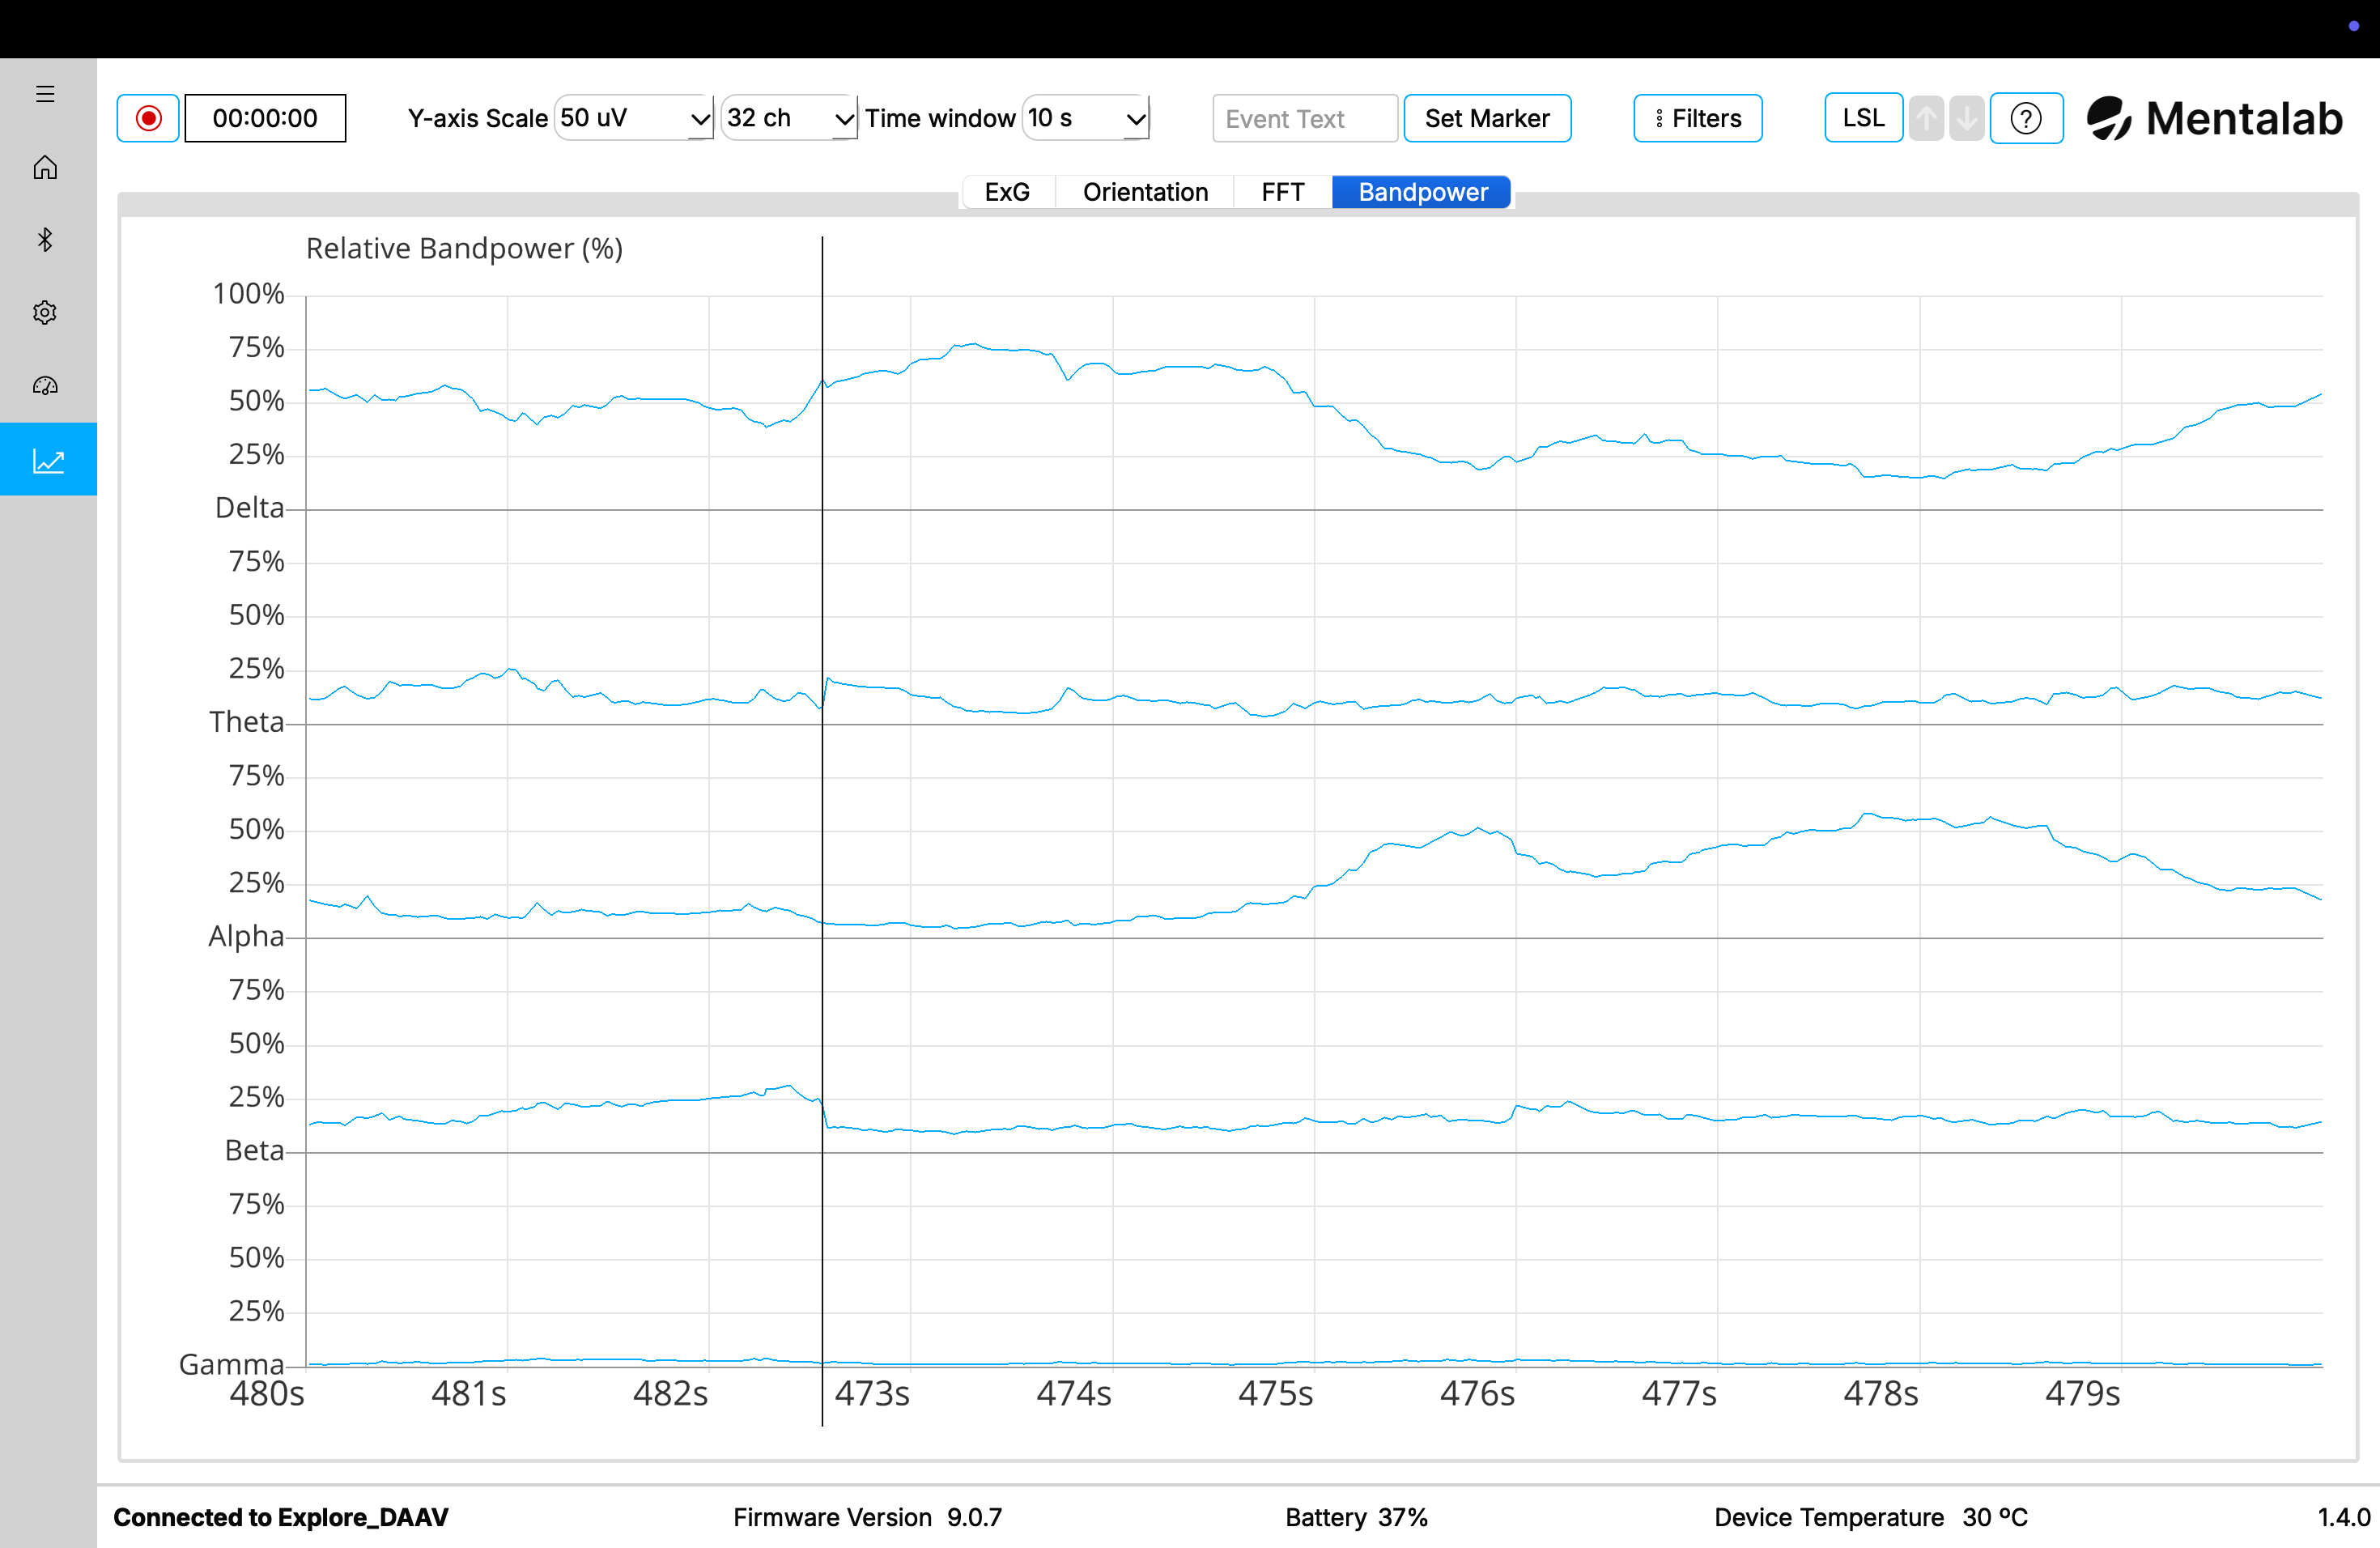Click the Mentalab logo
Image resolution: width=2380 pixels, height=1548 pixels.
(2214, 118)
